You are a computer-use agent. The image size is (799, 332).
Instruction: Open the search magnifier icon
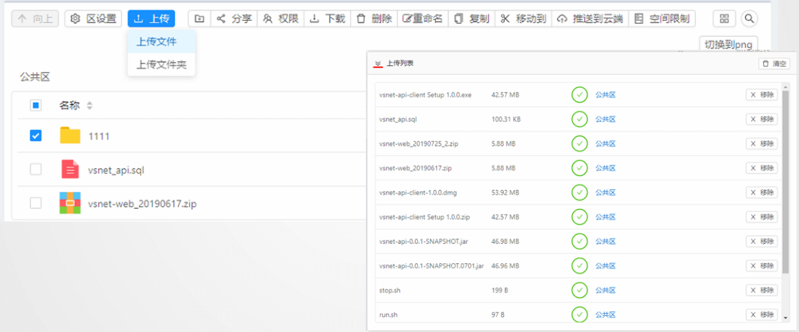(749, 19)
